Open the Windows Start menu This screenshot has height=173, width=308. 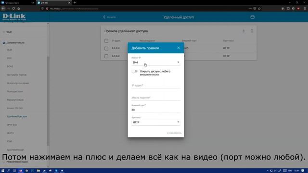pyautogui.click(x=3, y=171)
